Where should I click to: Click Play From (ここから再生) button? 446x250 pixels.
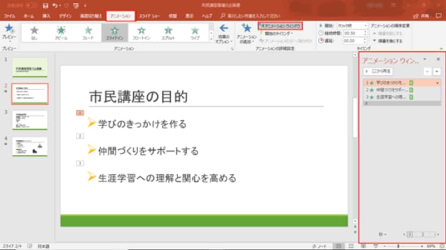[x=378, y=71]
